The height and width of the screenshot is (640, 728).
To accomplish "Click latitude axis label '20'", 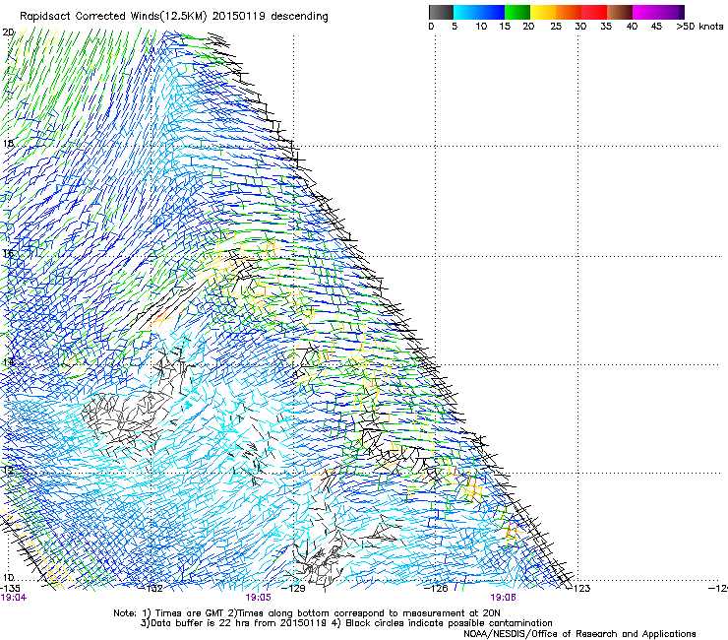I will tap(8, 32).
